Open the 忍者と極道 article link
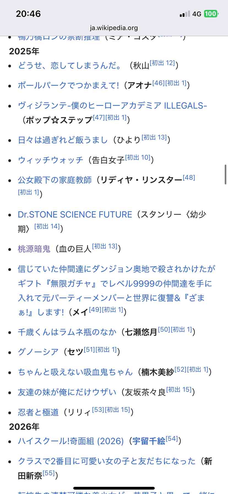Screen dimensions: 228x494 38,412
